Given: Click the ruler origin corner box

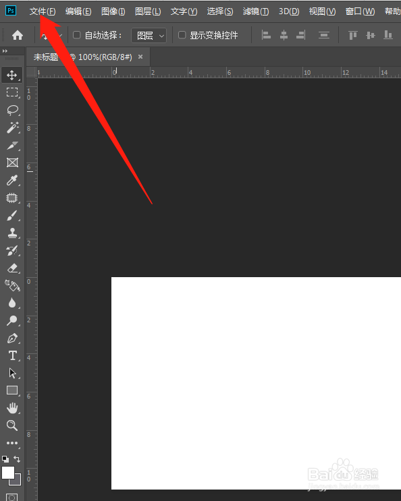Looking at the screenshot, I should pos(32,73).
